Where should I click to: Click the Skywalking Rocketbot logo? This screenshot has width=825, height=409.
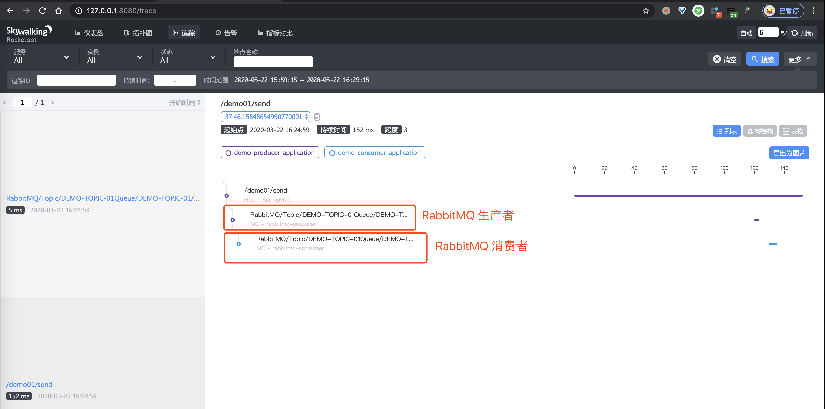click(x=29, y=34)
